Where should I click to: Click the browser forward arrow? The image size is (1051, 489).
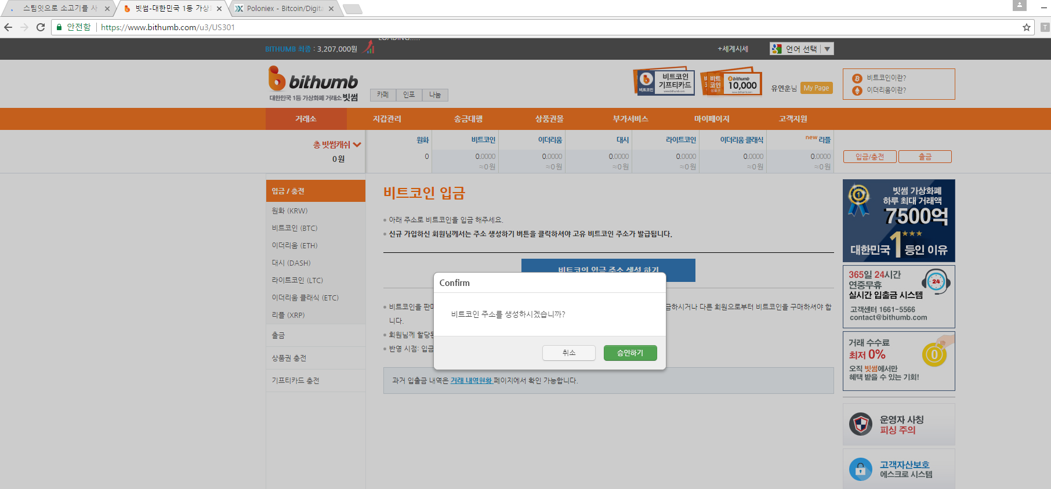pos(24,27)
